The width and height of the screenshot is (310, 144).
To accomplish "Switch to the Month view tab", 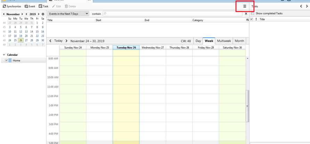I will point(239,41).
